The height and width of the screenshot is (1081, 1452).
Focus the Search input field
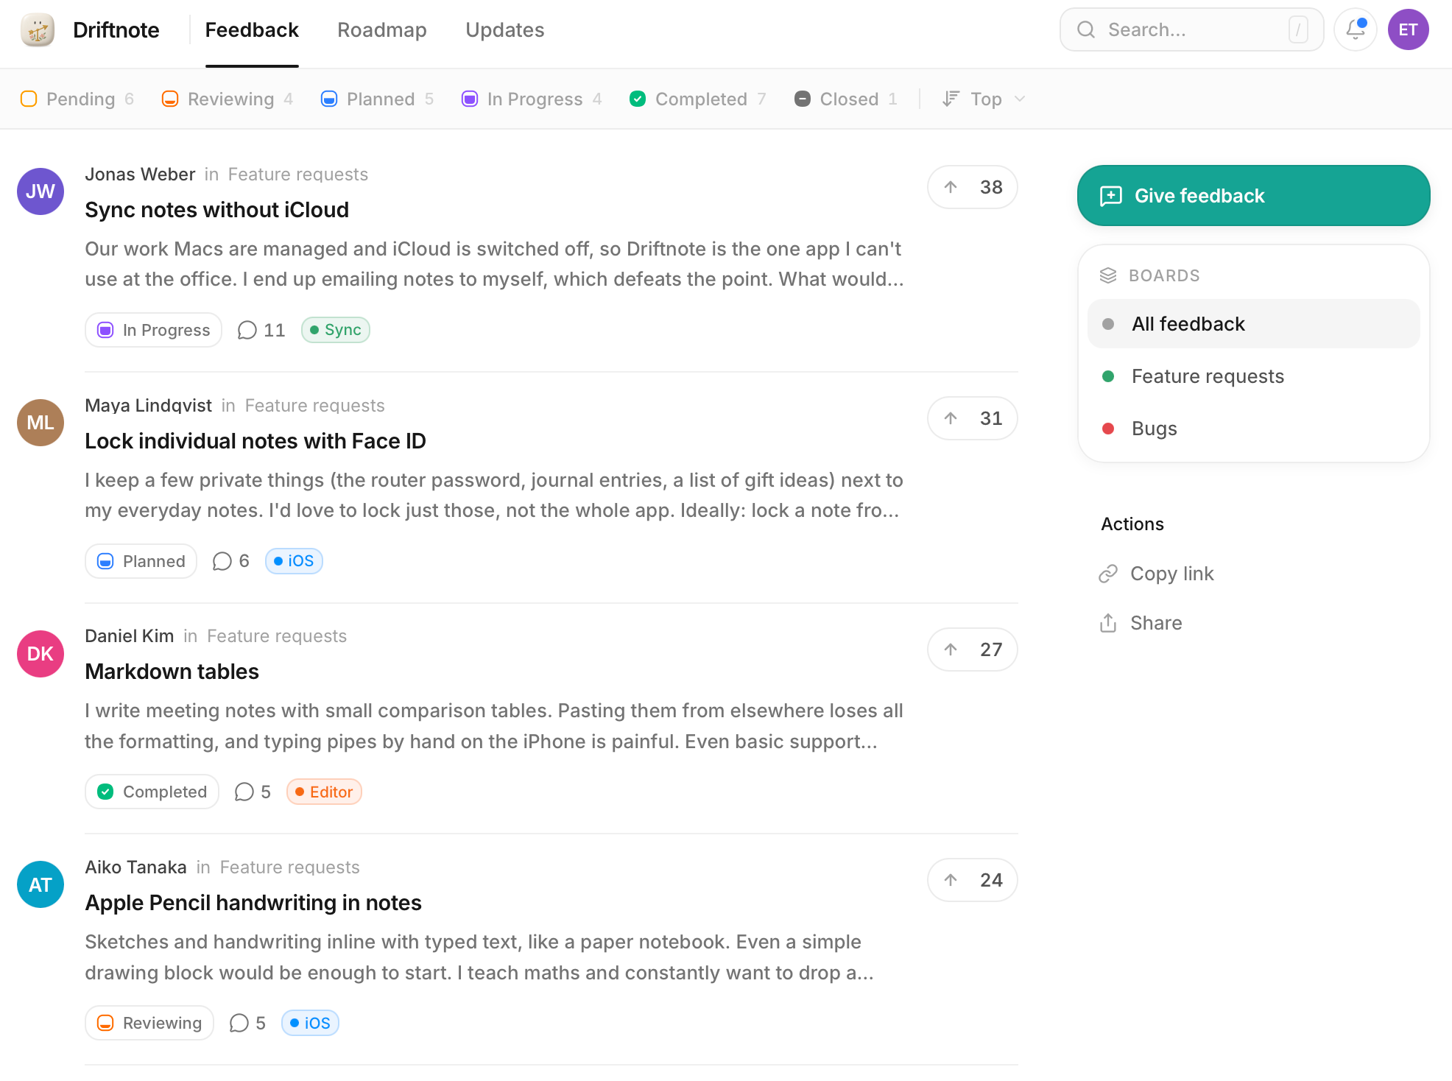(x=1191, y=30)
